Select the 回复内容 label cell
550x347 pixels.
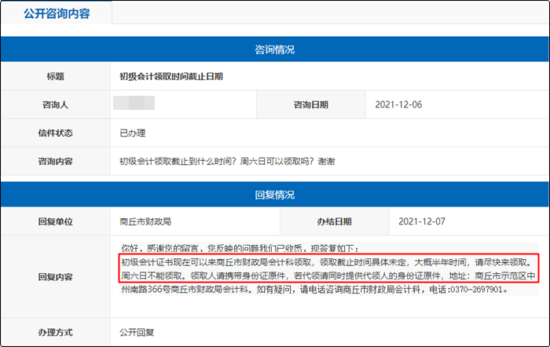[x=56, y=277]
